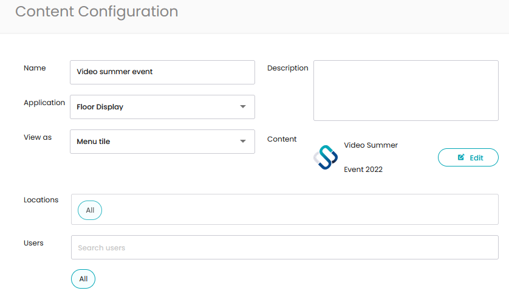The image size is (509, 302).
Task: Click the Locations label
Action: click(x=41, y=200)
